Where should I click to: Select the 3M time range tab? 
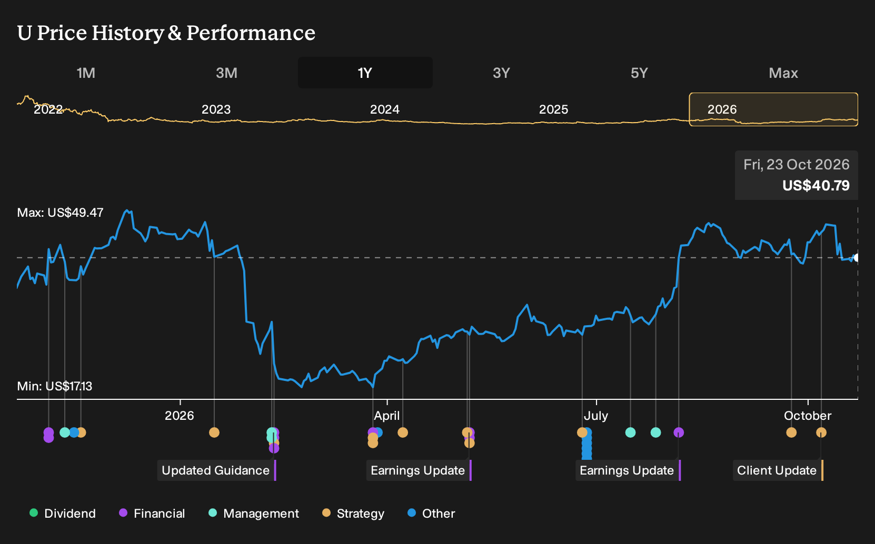(x=226, y=73)
